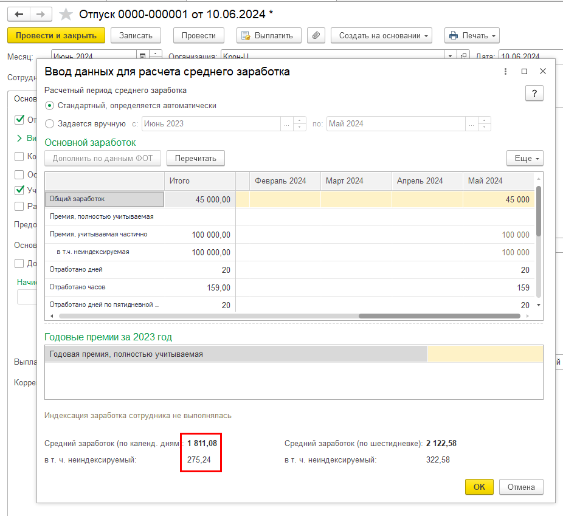Click the Итого column header

[199, 181]
